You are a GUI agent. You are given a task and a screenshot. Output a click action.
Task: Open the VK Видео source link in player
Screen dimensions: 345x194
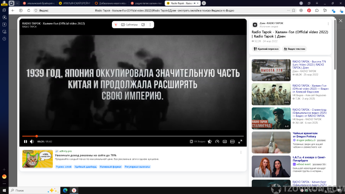coord(197,141)
